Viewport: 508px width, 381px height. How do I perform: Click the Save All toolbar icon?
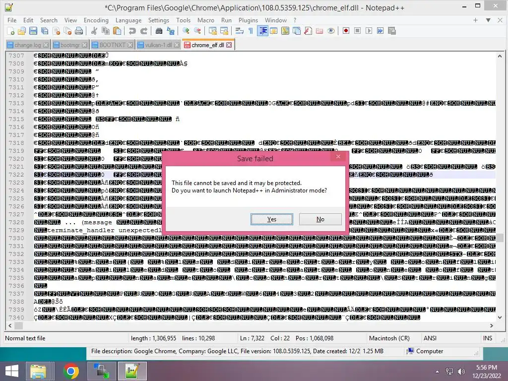coord(44,31)
